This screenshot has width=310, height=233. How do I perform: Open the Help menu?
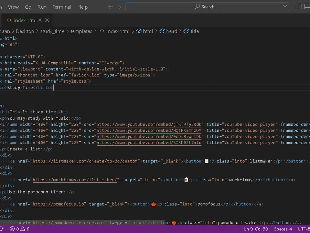tap(82, 7)
